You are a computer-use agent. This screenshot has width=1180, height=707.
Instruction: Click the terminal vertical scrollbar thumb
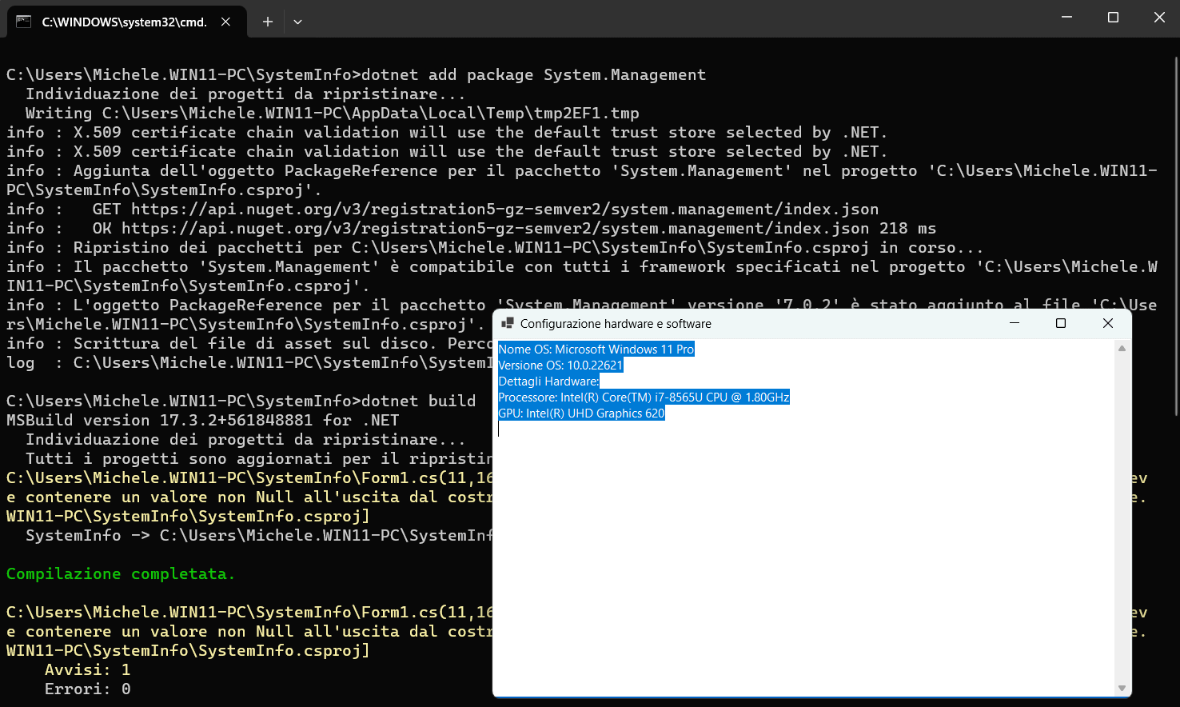1176,236
